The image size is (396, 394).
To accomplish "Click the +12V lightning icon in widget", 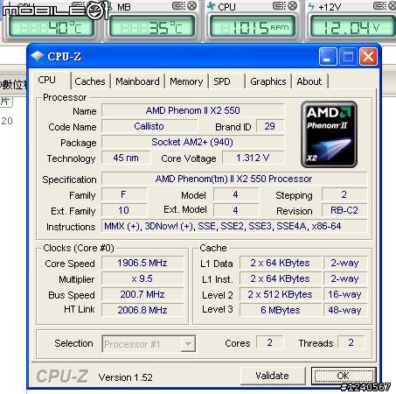I will (x=311, y=6).
